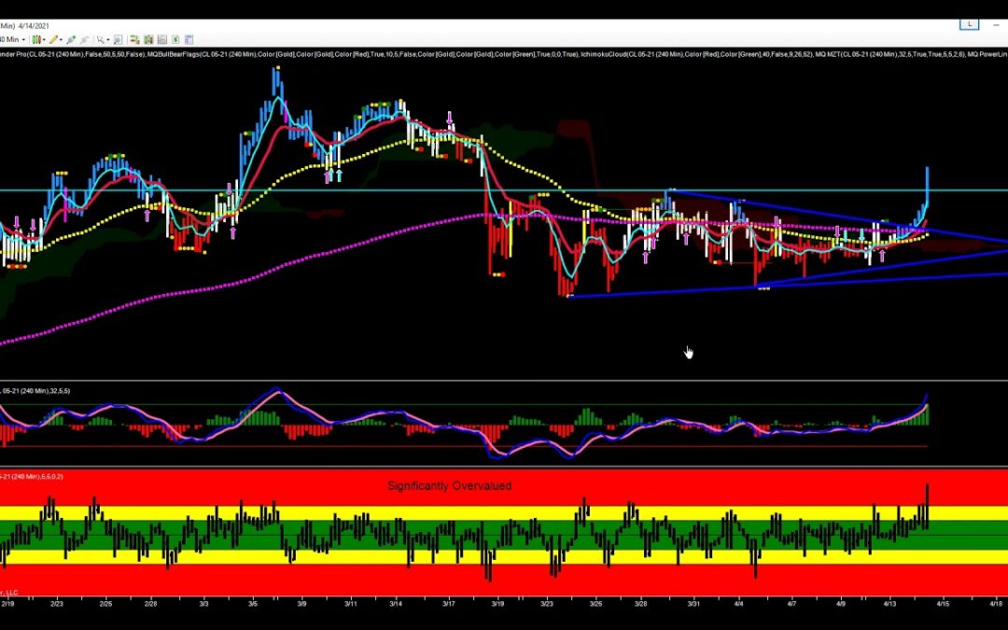Screen dimensions: 1008x630
Task: Open the pencil tool dropdown arrow
Action: [62, 39]
